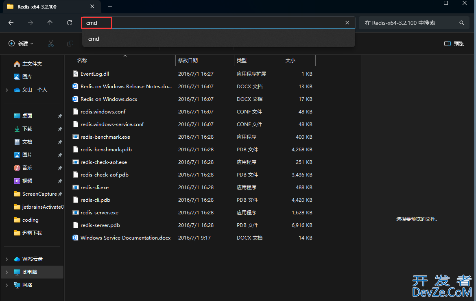Click the copy icon in toolbar
This screenshot has height=301, width=476.
[70, 44]
